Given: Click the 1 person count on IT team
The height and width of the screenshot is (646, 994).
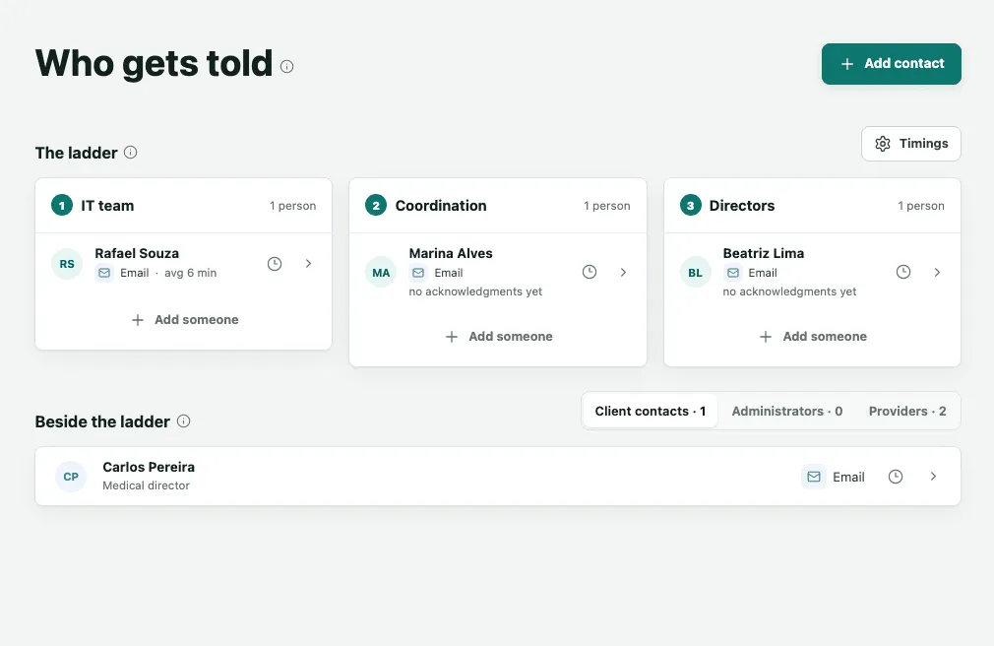Looking at the screenshot, I should [x=293, y=206].
